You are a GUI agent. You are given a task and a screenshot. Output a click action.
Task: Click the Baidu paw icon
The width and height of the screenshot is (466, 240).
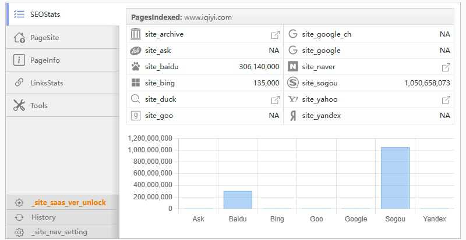(136, 67)
